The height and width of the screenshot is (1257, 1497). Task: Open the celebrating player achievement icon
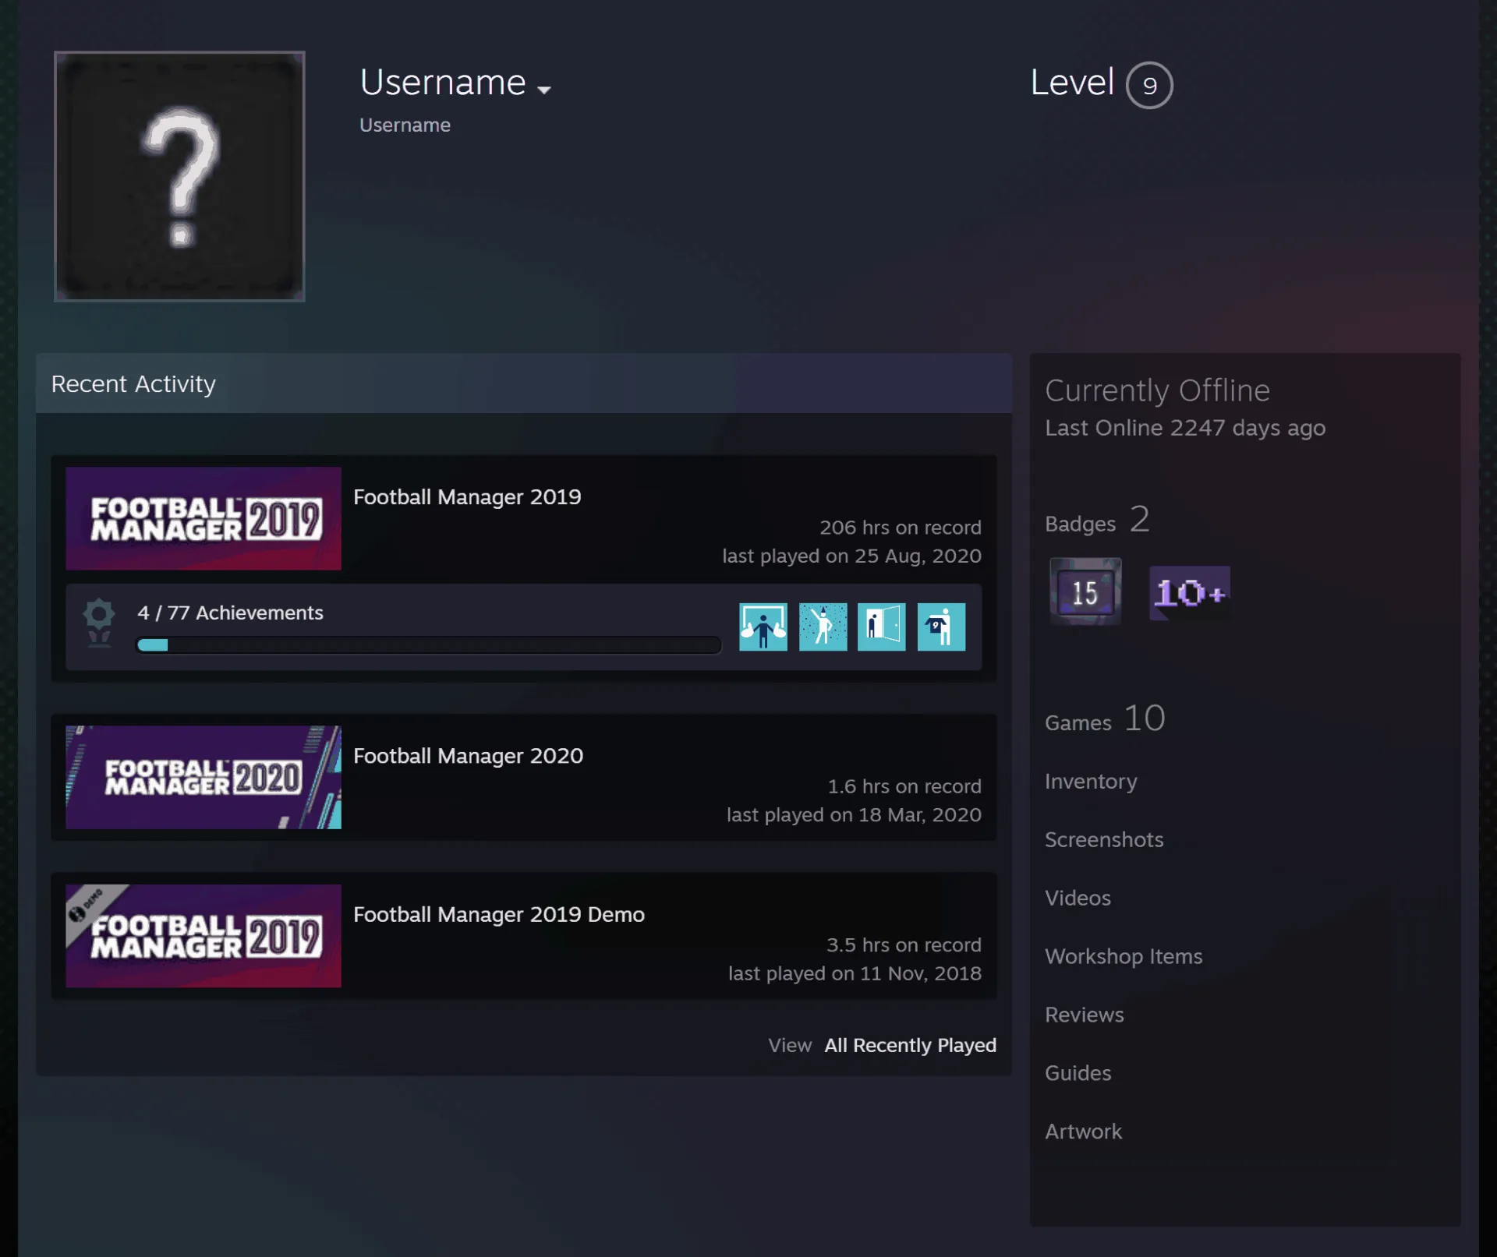823,627
